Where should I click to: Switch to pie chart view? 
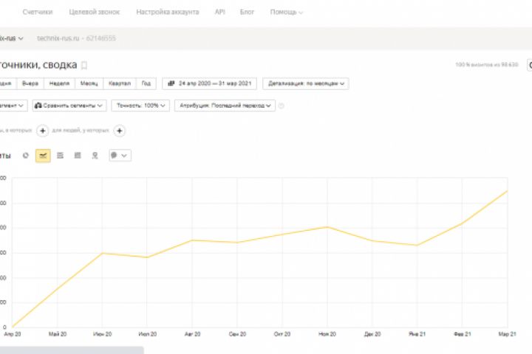pos(26,156)
